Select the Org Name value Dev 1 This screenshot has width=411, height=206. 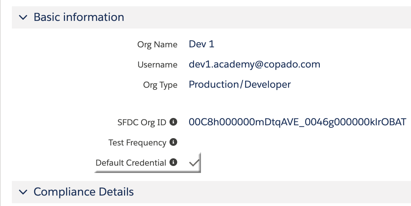pos(202,44)
